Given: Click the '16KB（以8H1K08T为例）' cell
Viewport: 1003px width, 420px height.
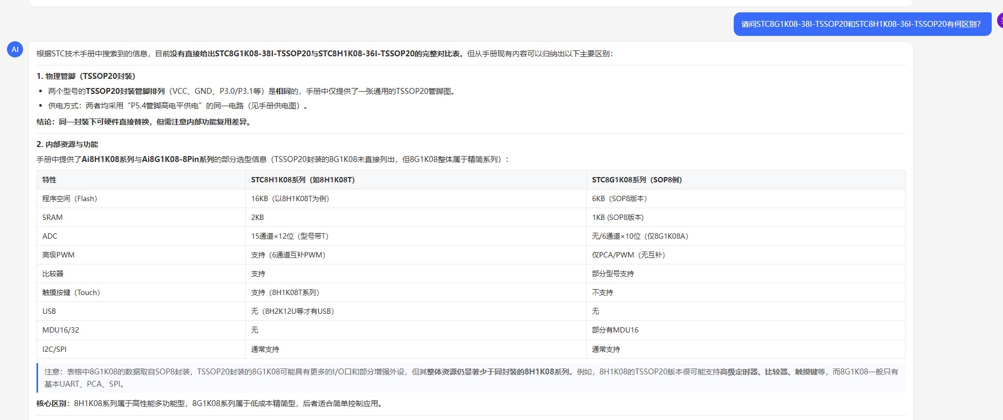Looking at the screenshot, I should point(416,198).
